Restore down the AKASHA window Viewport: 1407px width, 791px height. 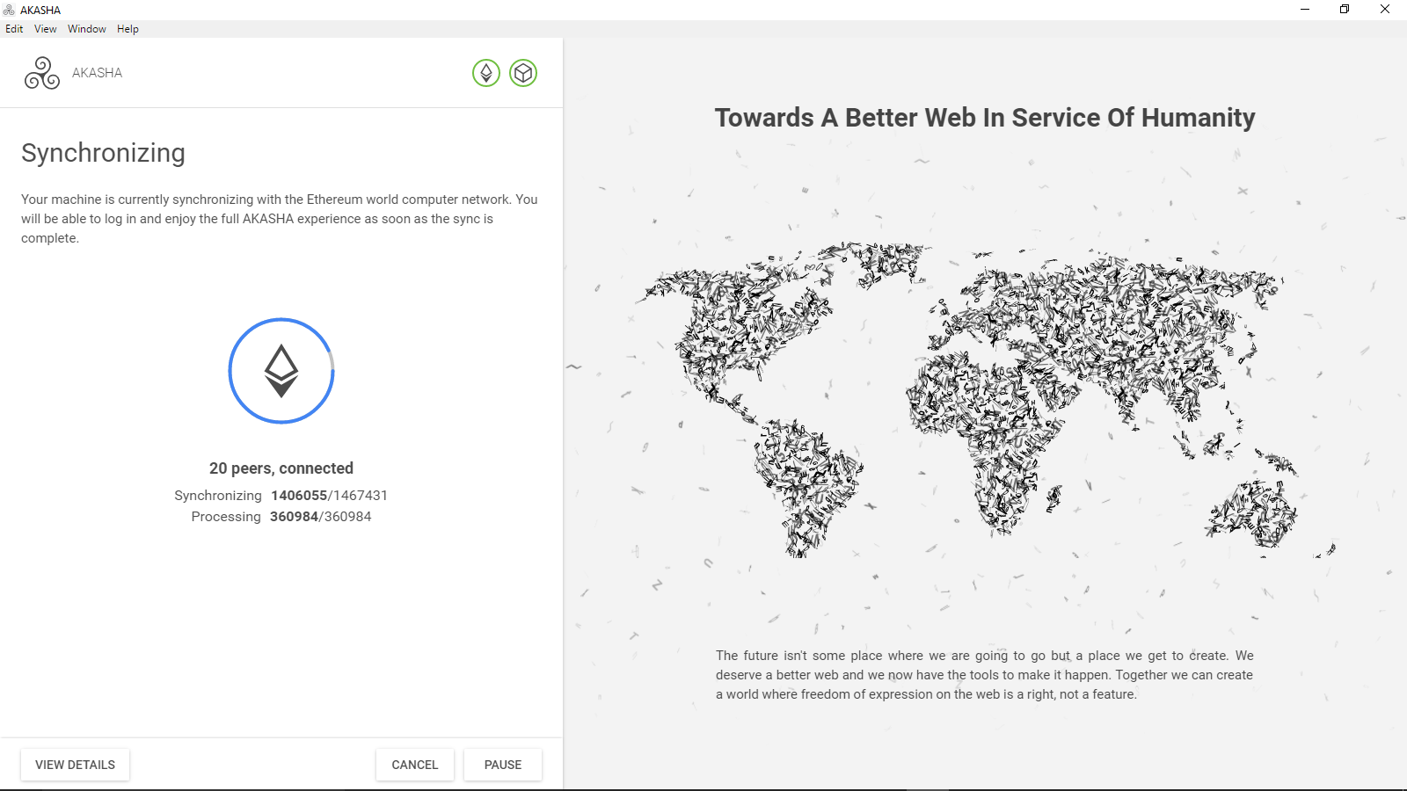(1345, 10)
